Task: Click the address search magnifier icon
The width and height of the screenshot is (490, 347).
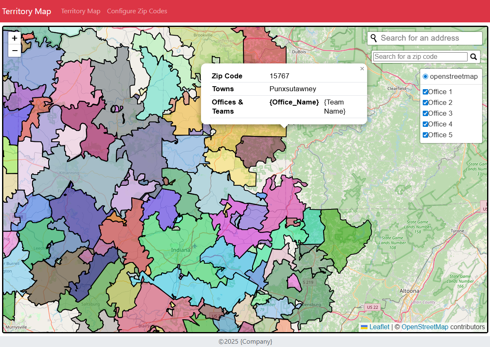Action: pyautogui.click(x=374, y=38)
